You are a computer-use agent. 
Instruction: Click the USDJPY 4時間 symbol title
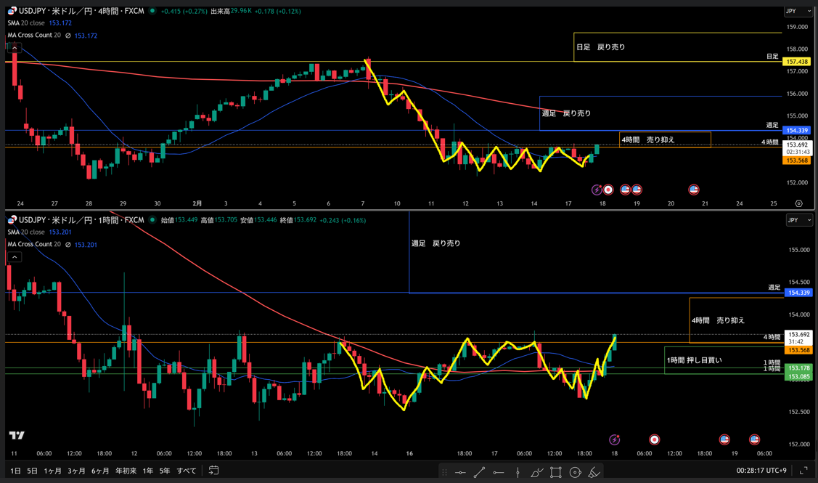(x=81, y=11)
